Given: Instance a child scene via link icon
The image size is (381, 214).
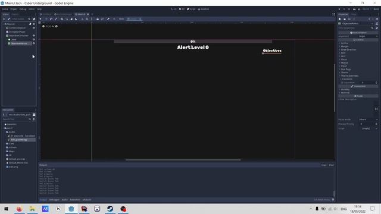Looking at the screenshot, I should [x=8, y=19].
